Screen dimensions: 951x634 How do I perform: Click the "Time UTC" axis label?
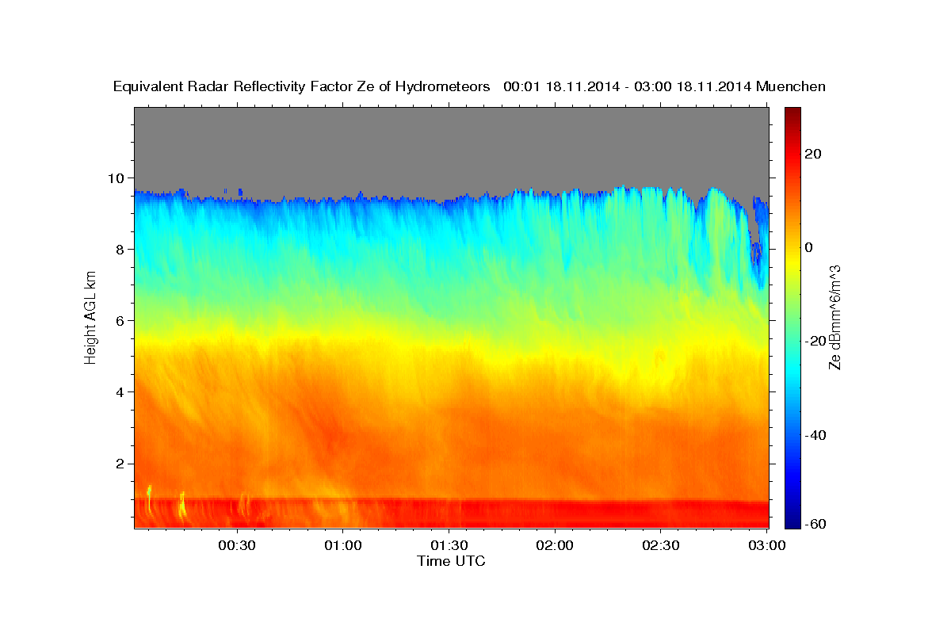451,561
